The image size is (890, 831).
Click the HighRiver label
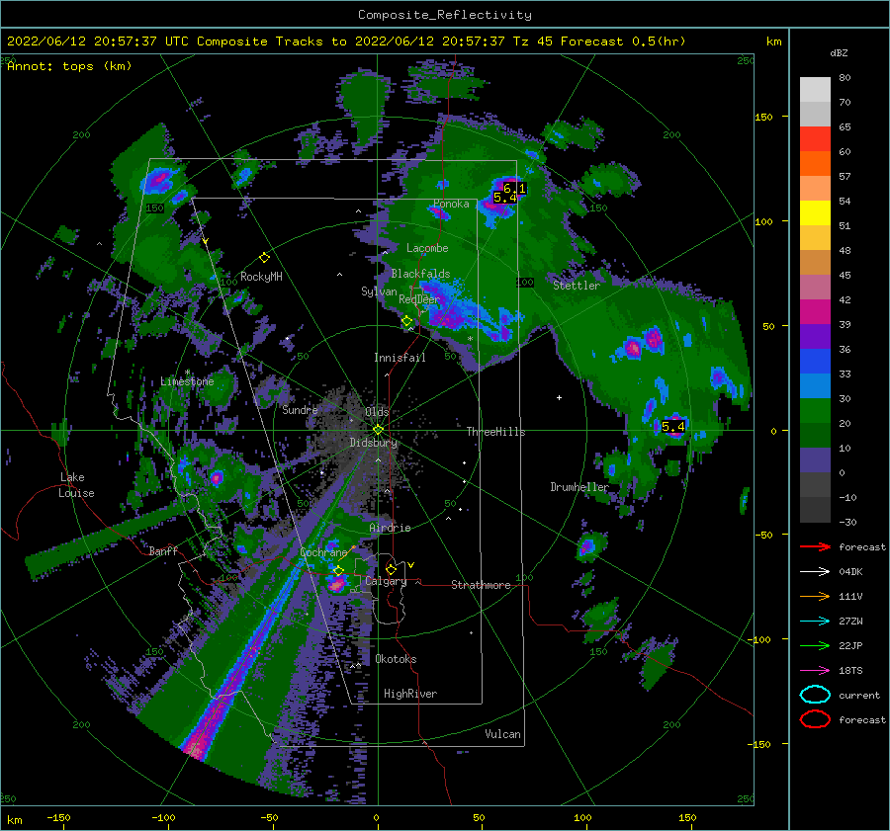410,694
